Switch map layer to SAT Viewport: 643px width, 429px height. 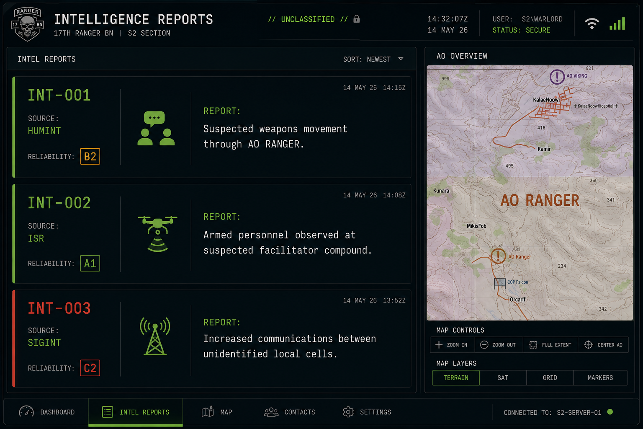pos(503,378)
